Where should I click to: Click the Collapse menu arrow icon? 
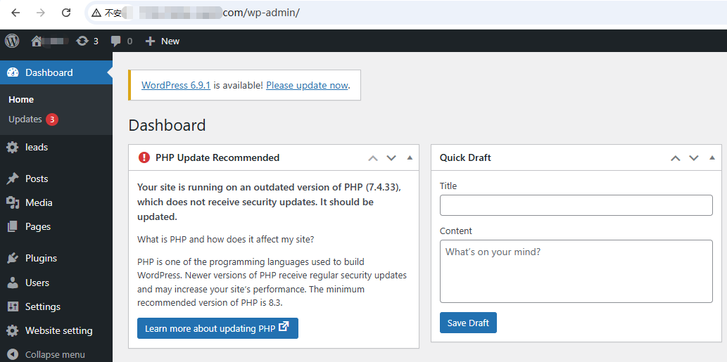[13, 354]
